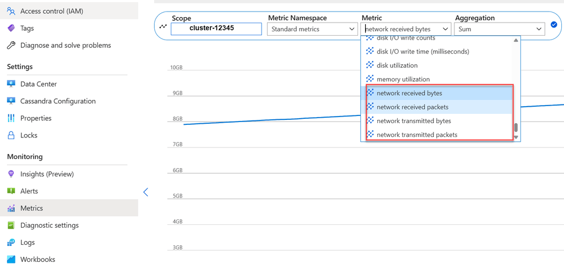Image resolution: width=564 pixels, height=270 pixels.
Task: Open Workbooks from Monitoring section
Action: [37, 260]
